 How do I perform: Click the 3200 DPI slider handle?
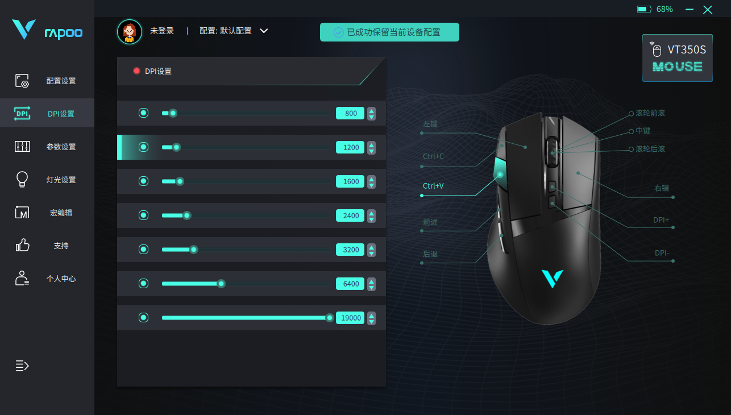(194, 250)
